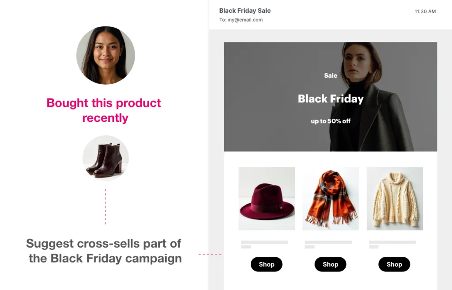Click the placeholder title under the hat

[x=264, y=242]
